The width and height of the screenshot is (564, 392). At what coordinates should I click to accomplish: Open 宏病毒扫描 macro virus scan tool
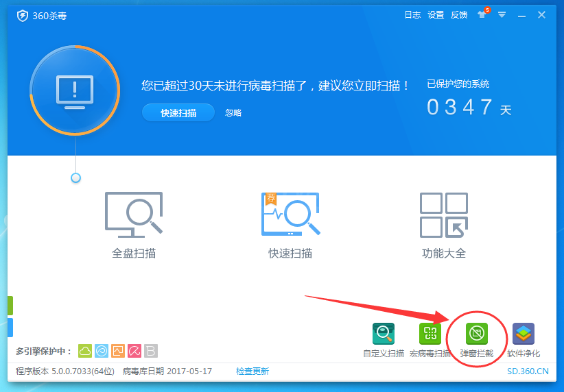430,334
